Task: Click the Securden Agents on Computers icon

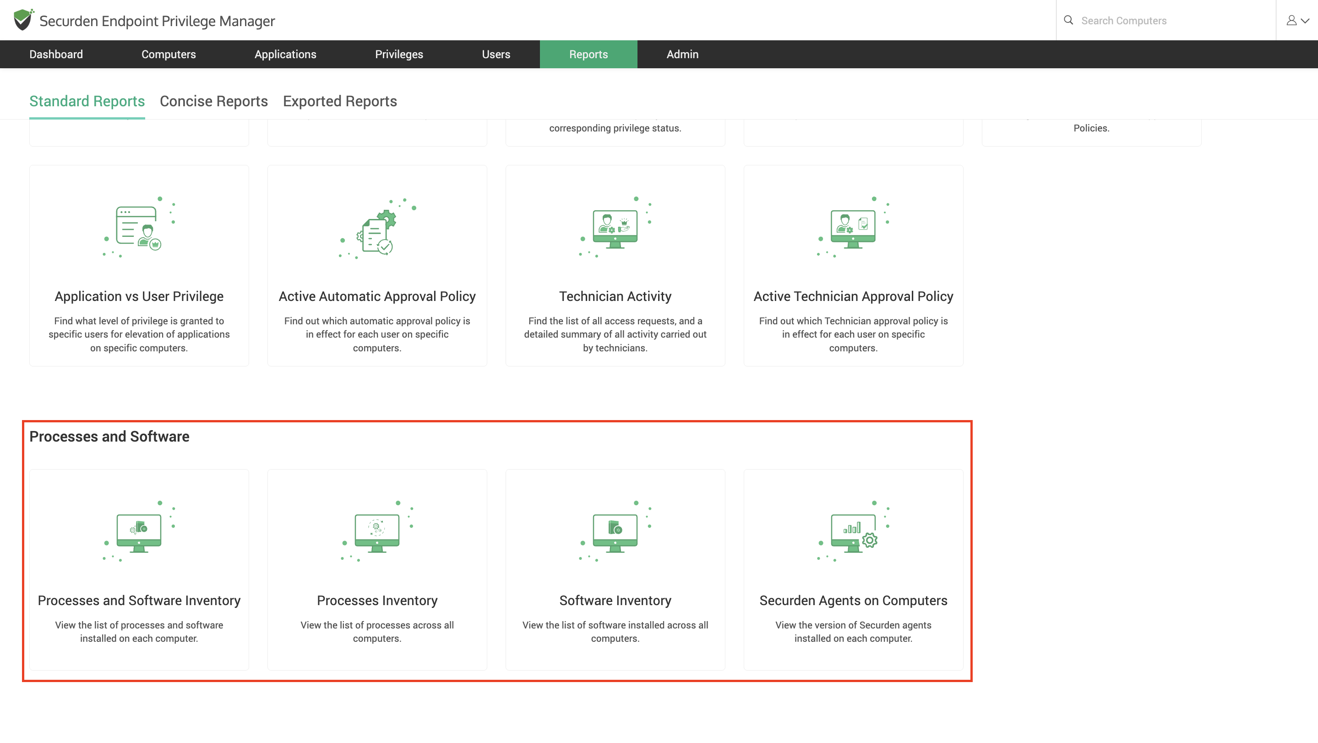Action: [x=853, y=532]
